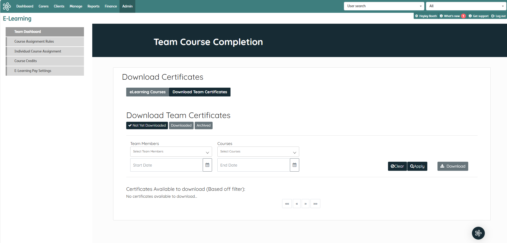Switch to the eLearning Courses tab
The height and width of the screenshot is (243, 507).
pos(147,92)
